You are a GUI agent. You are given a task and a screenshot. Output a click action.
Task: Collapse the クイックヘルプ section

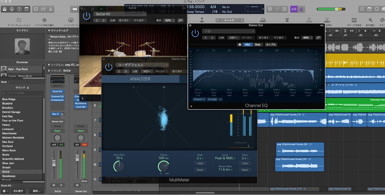pyautogui.click(x=49, y=31)
